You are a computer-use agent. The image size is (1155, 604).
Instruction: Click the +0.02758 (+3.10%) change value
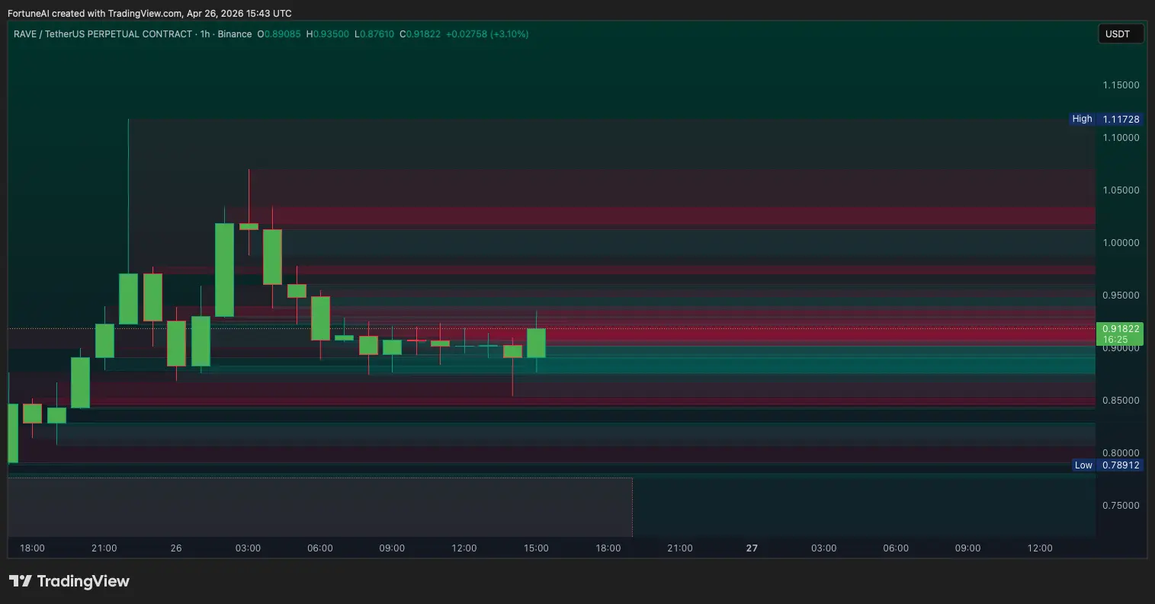point(487,34)
